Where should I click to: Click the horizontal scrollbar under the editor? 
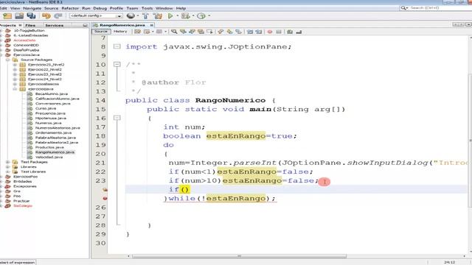click(239, 256)
